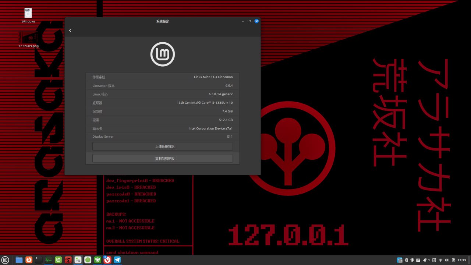Open the Terminal from the taskbar
The width and height of the screenshot is (471, 265).
(39, 260)
